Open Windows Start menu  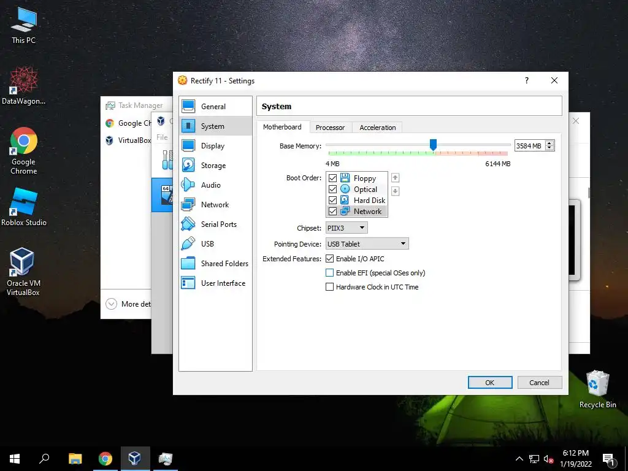(15, 459)
